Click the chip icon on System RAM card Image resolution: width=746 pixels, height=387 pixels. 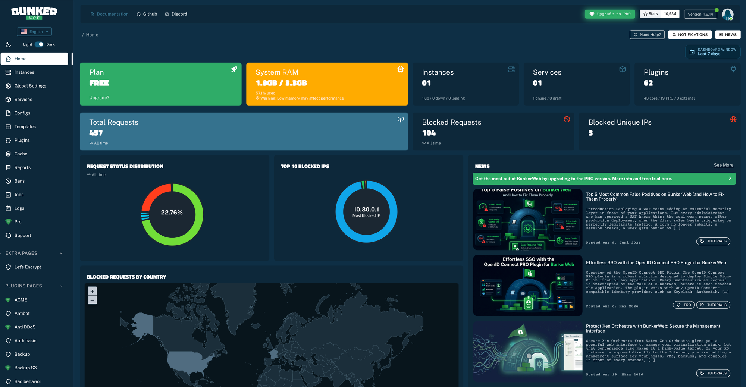[x=400, y=69]
